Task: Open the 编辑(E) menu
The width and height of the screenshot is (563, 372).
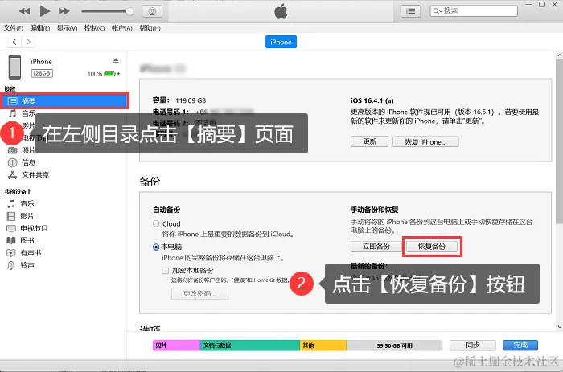Action: coord(40,28)
